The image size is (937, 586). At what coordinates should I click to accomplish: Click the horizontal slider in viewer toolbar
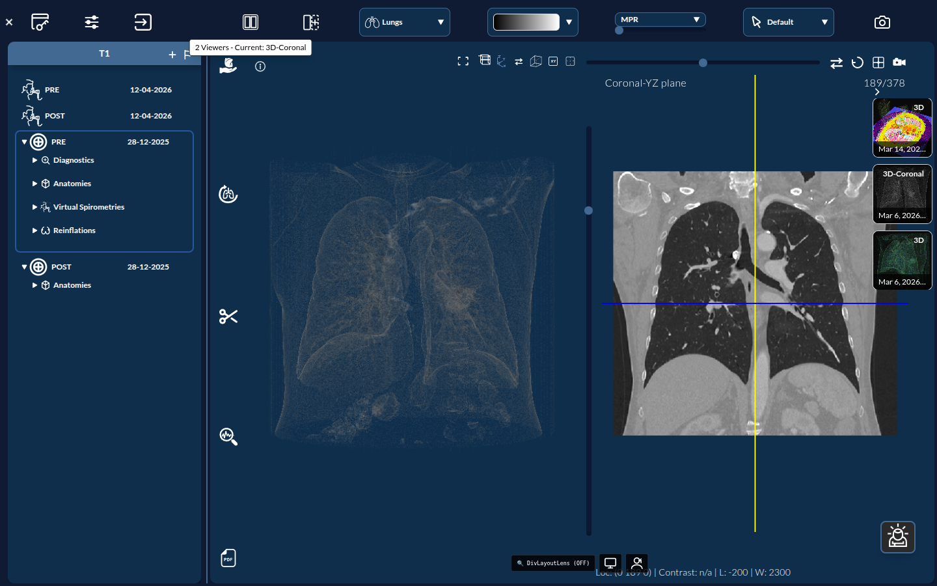pos(703,63)
